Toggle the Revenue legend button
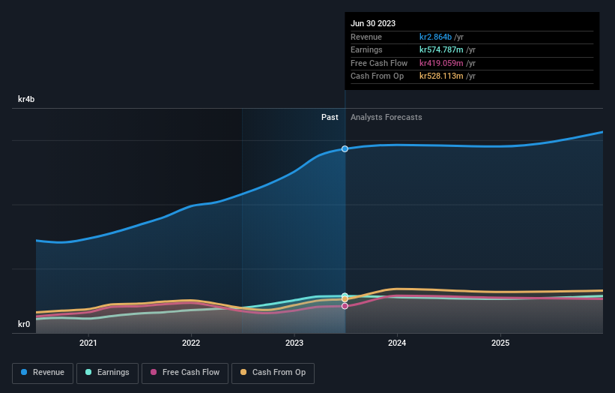 (43, 373)
